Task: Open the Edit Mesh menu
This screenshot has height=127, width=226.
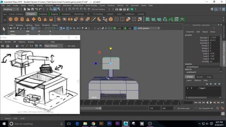Action: (x=67, y=6)
